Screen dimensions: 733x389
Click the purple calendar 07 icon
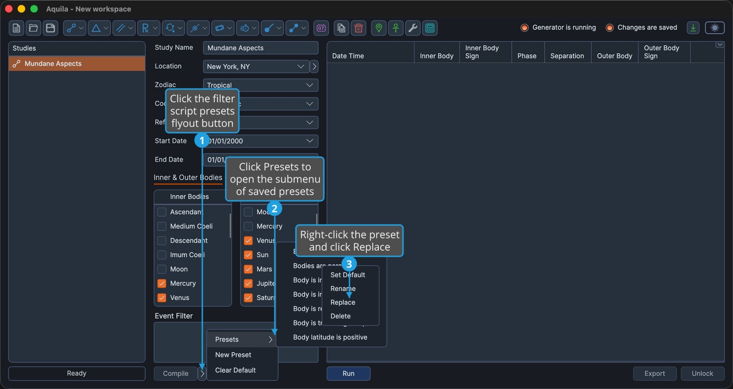[321, 28]
